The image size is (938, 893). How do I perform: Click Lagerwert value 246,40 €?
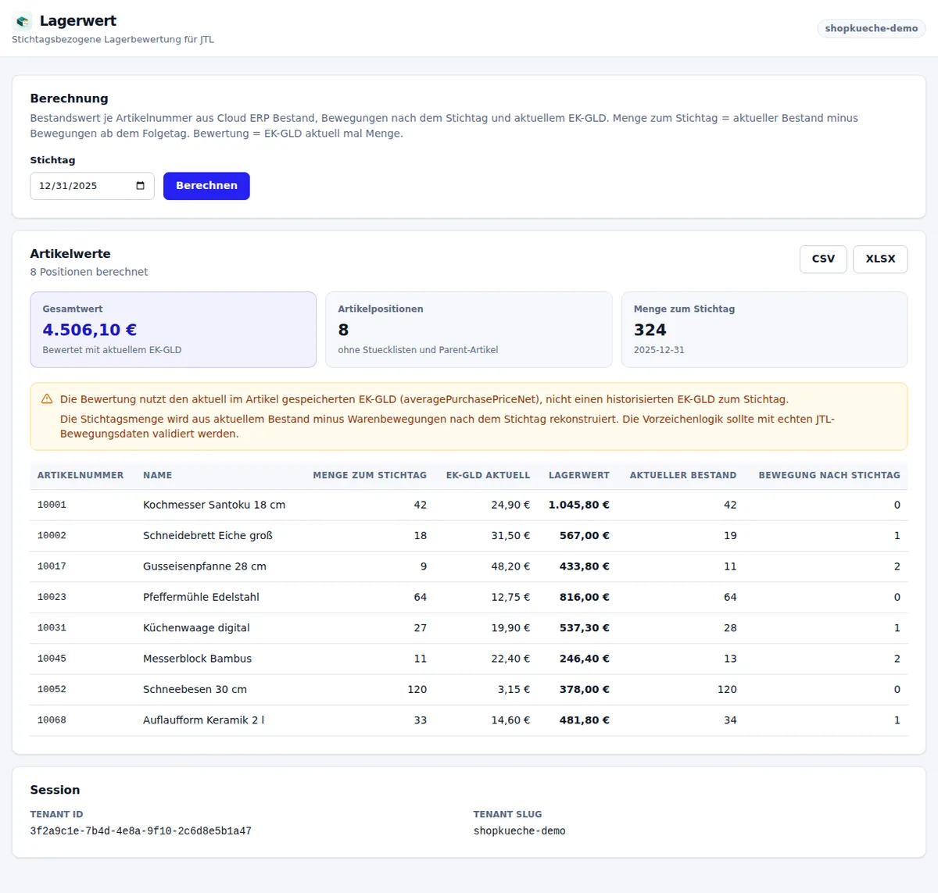[585, 659]
